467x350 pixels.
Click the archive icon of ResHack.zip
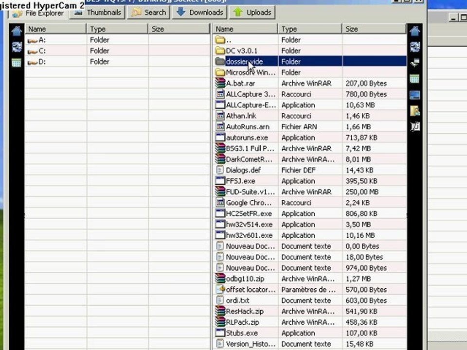click(220, 311)
